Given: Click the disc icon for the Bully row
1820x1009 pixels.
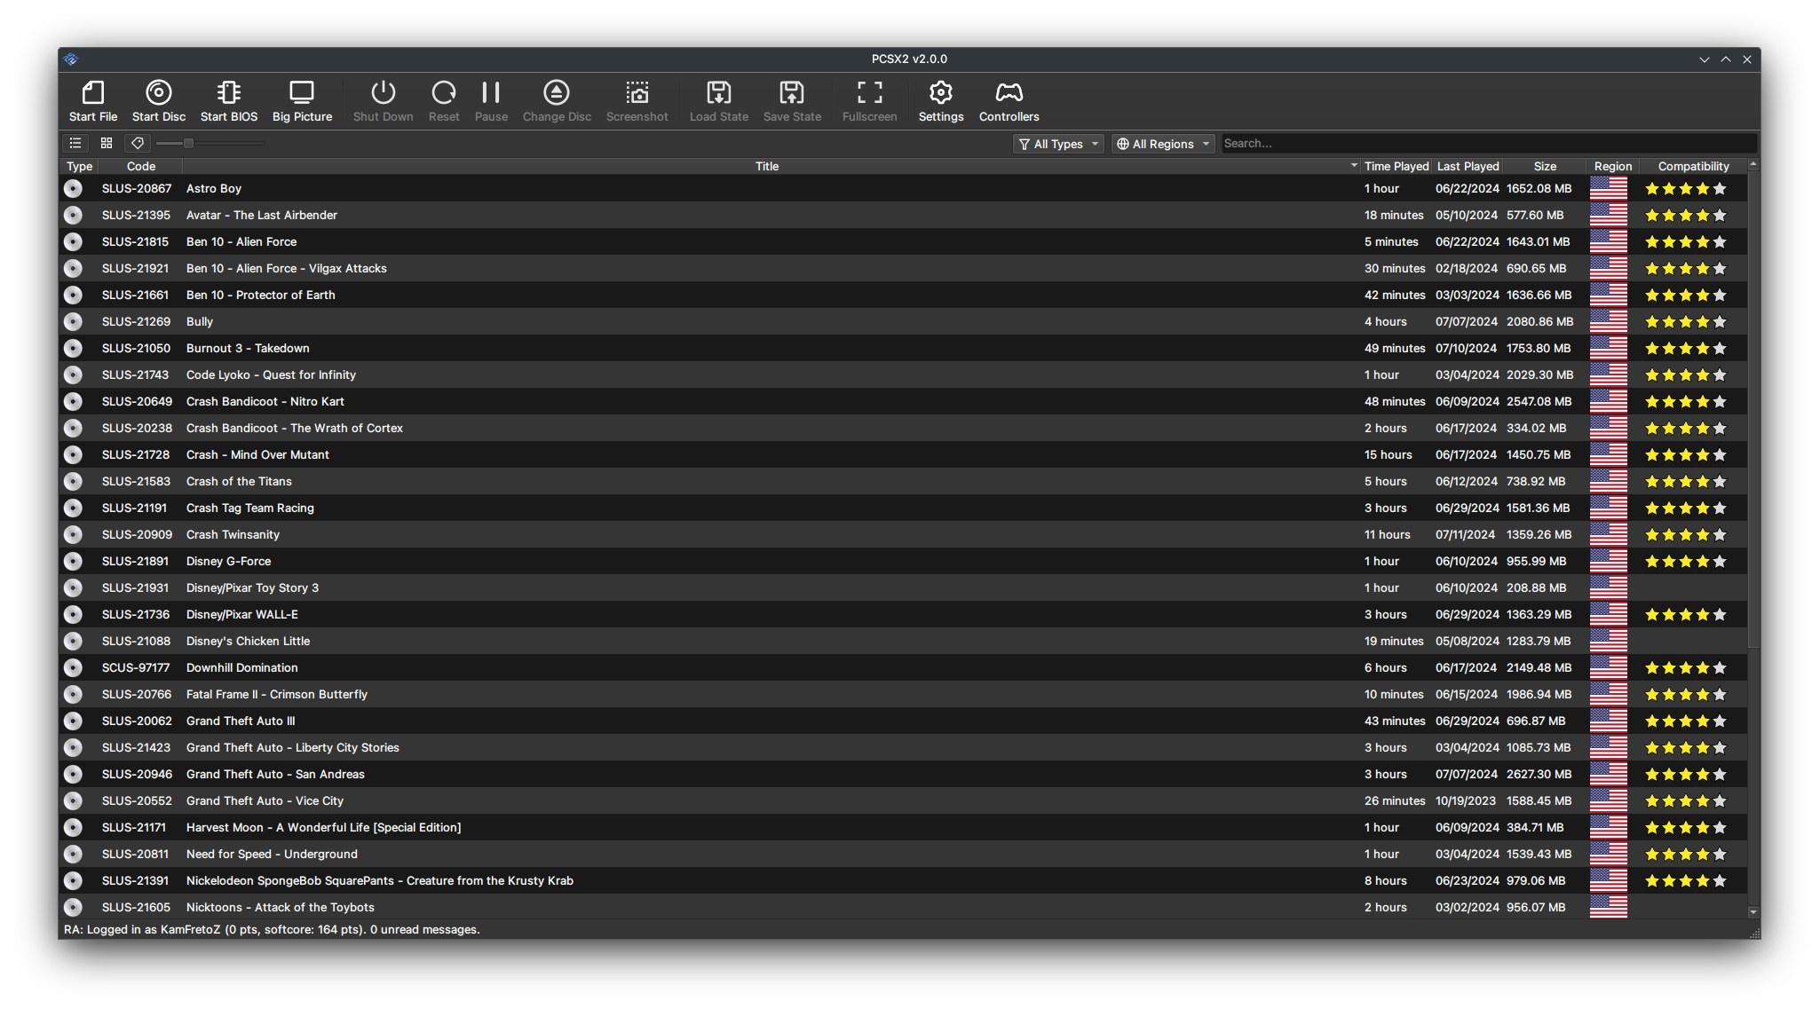Looking at the screenshot, I should 73,321.
